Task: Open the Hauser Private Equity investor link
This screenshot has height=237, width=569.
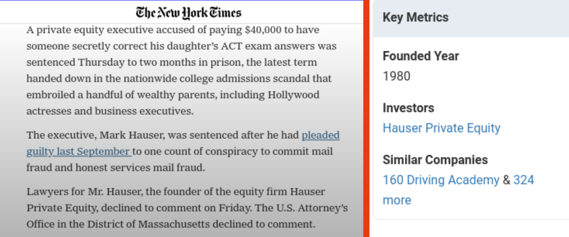Action: (441, 128)
